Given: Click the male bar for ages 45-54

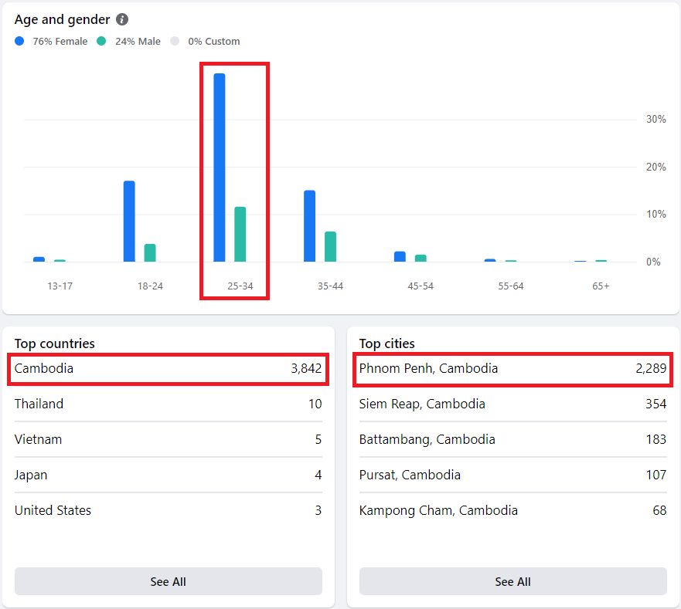Looking at the screenshot, I should click(421, 258).
